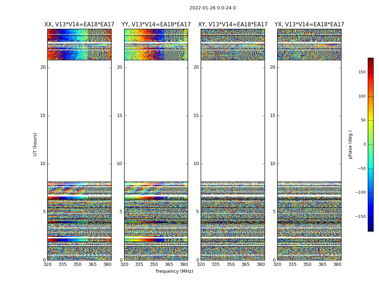379x289 pixels.
Task: Click the phase (deg.) colorbar label
Action: click(350, 144)
